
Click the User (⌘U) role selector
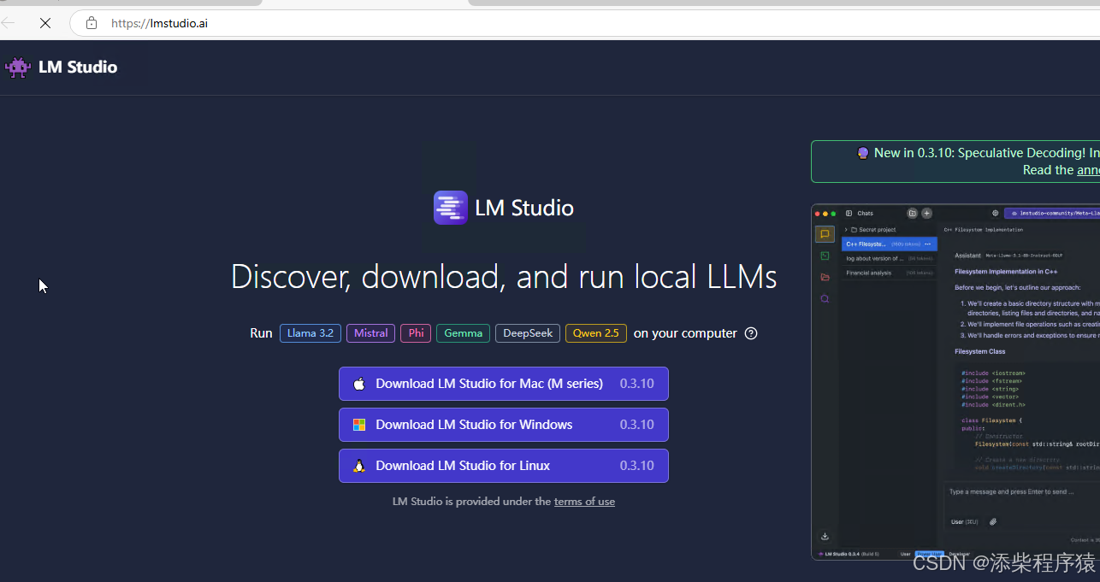tap(964, 521)
